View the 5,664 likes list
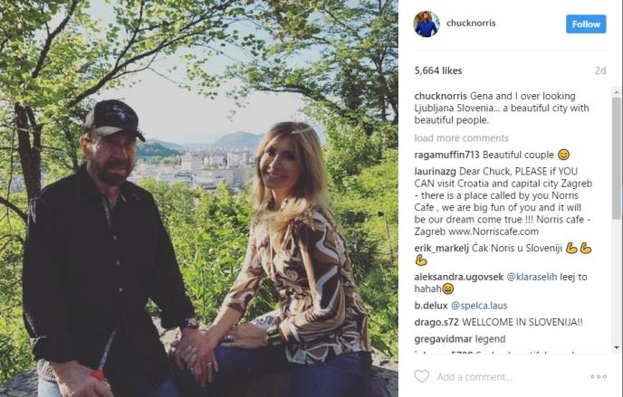This screenshot has width=623, height=397. click(438, 71)
